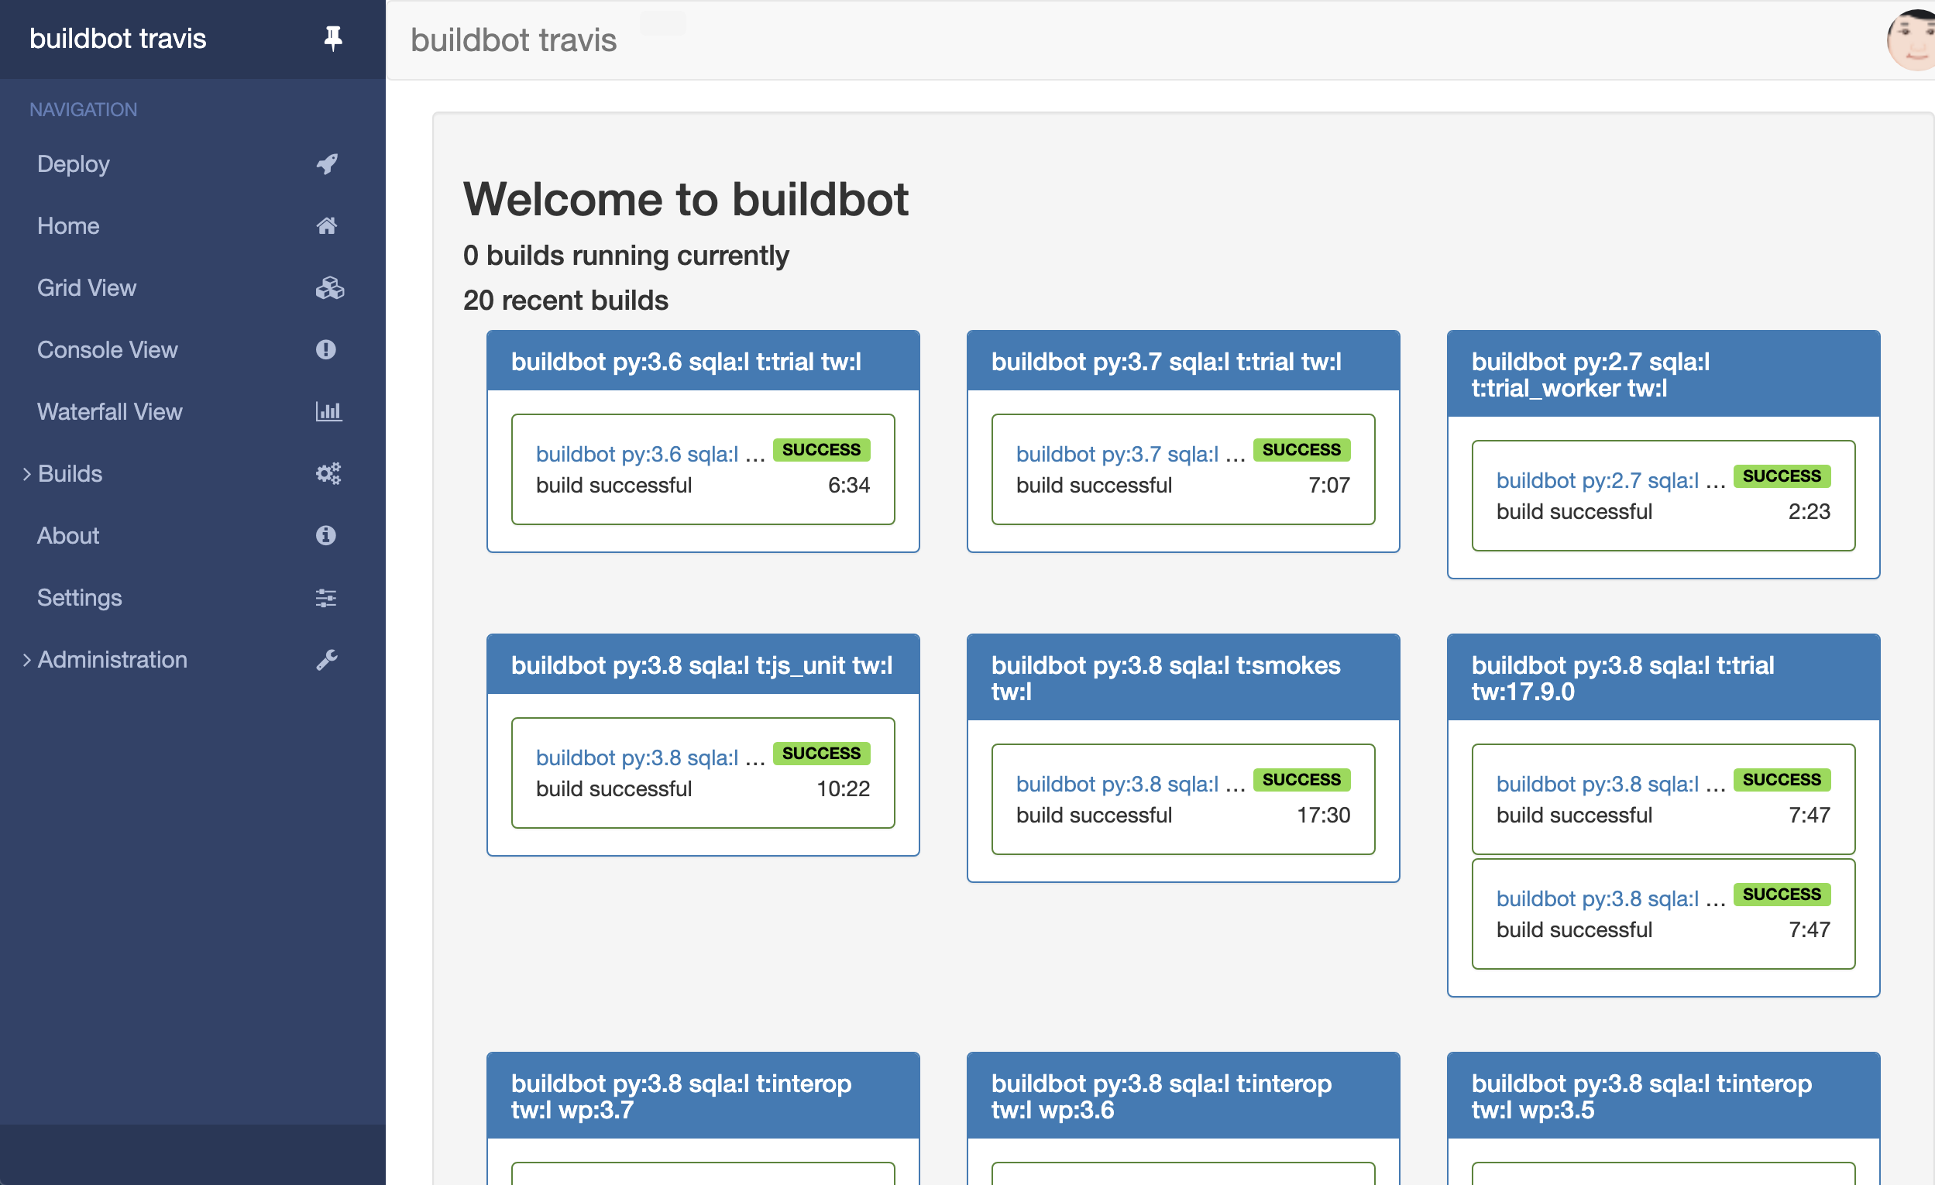Expand the Builds chevron
Viewport: 1935px width, 1185px height.
tap(26, 473)
